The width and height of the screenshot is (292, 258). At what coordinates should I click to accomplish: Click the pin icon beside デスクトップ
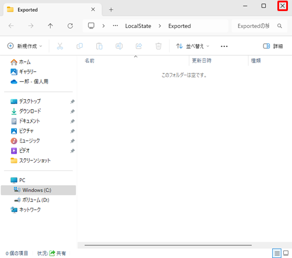[x=72, y=102]
